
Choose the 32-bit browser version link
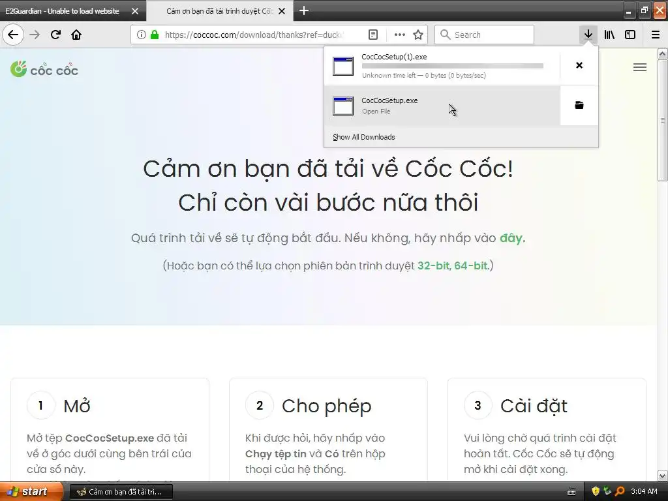pos(433,266)
